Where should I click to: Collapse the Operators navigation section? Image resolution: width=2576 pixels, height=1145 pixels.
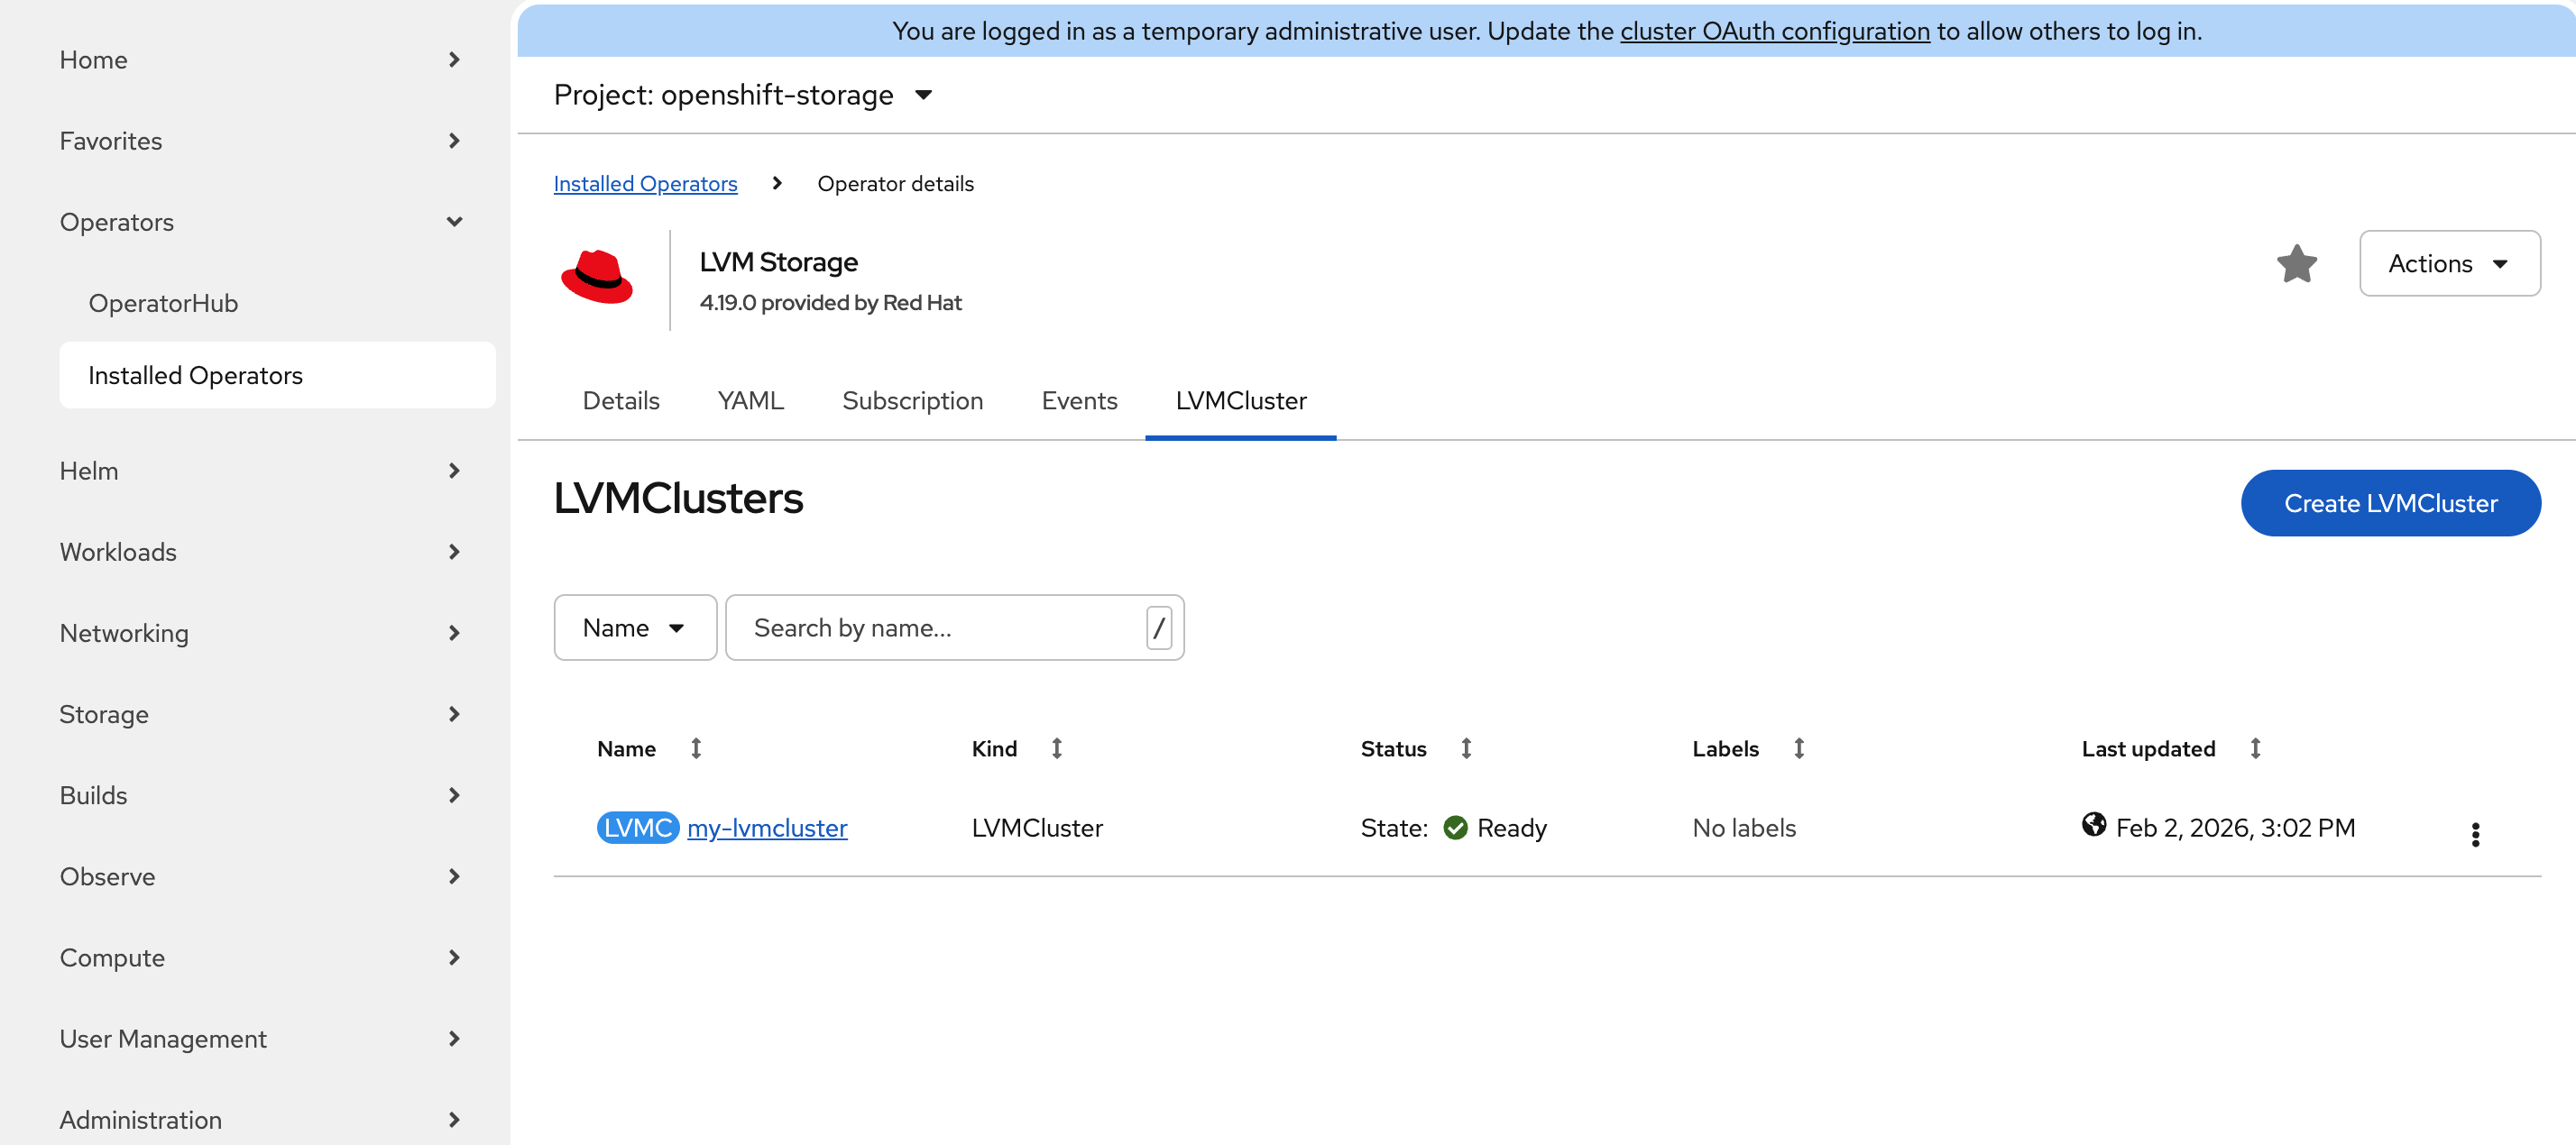[x=262, y=222]
